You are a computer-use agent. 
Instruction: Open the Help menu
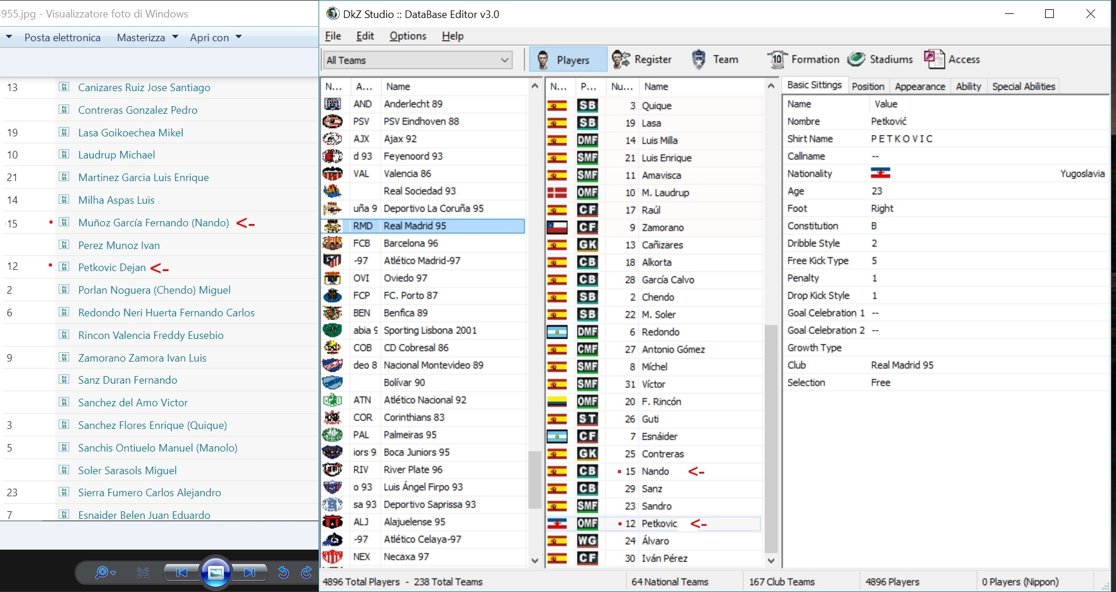tap(453, 36)
